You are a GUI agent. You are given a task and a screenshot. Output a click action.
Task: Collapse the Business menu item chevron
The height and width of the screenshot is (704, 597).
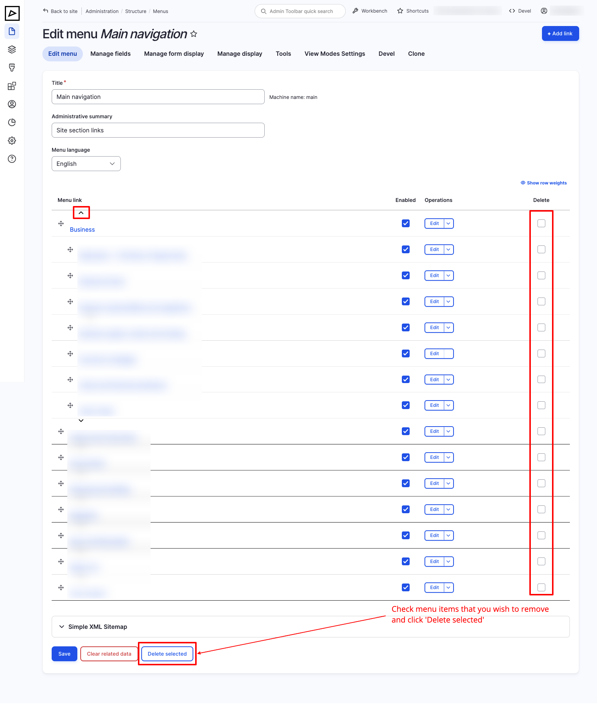coord(81,213)
